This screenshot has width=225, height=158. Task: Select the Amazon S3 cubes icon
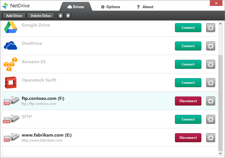point(10,64)
